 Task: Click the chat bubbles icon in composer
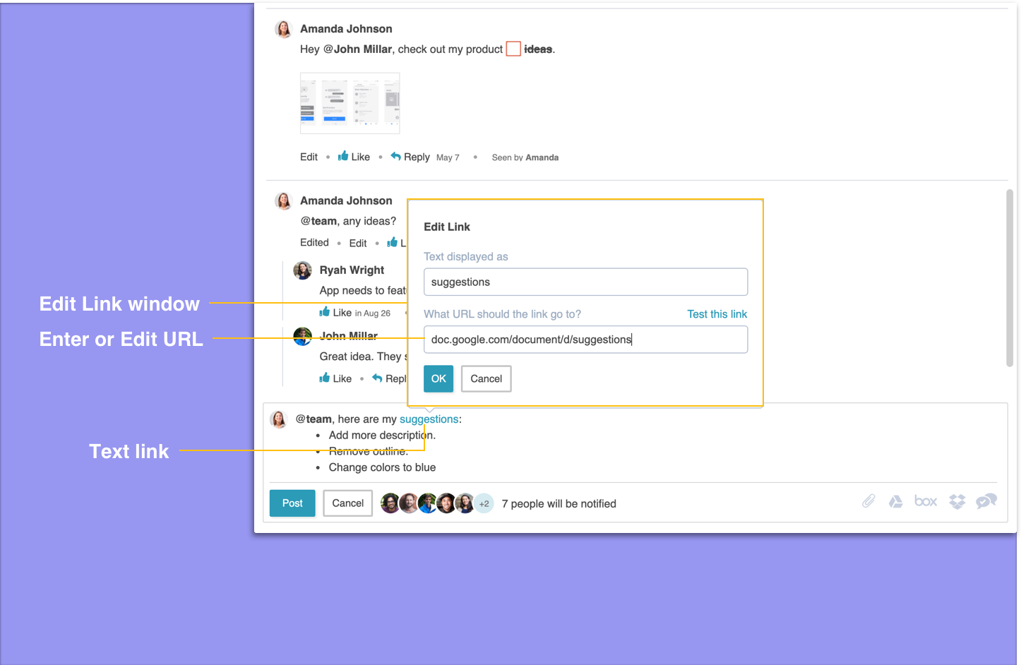[x=986, y=501]
